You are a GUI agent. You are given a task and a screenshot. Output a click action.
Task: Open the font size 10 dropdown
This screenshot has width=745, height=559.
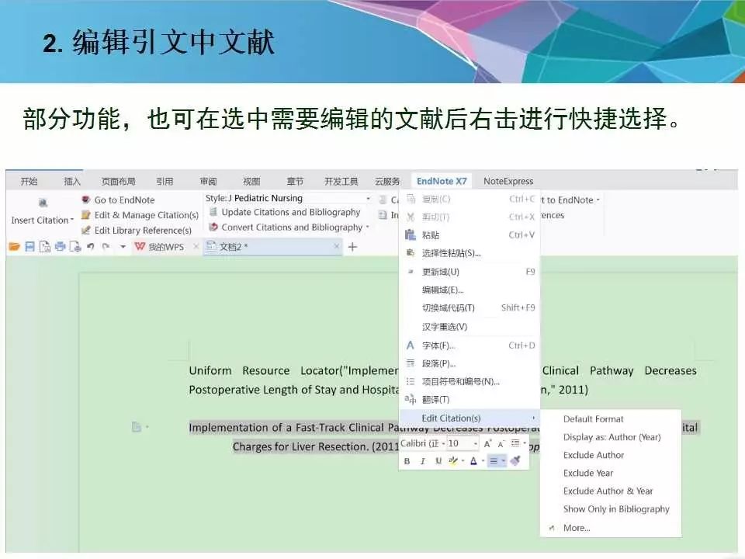coord(475,443)
